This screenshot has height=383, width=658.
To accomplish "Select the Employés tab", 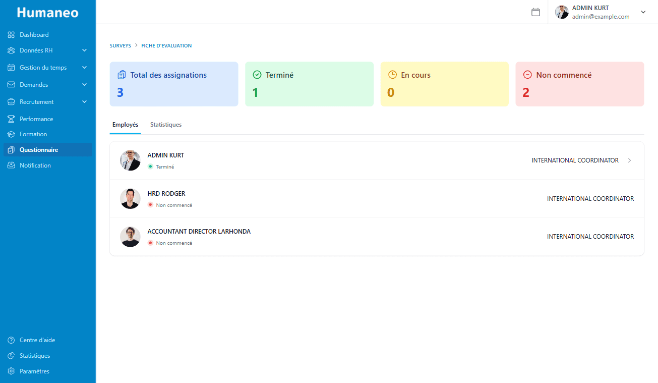I will pos(125,125).
